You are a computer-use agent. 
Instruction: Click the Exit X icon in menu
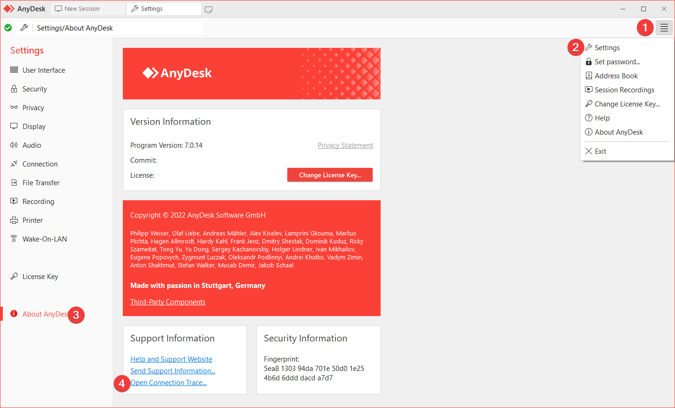[589, 151]
